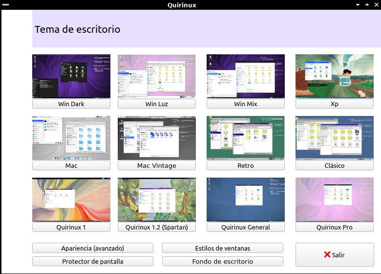
Task: Click the Win Dark theme preview thumbnail
Action: 71,76
